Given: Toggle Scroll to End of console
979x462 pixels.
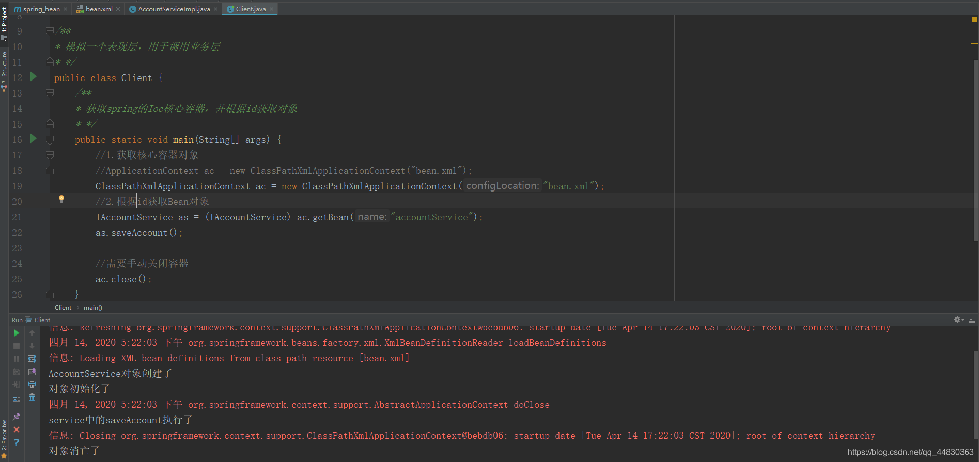Looking at the screenshot, I should (32, 372).
